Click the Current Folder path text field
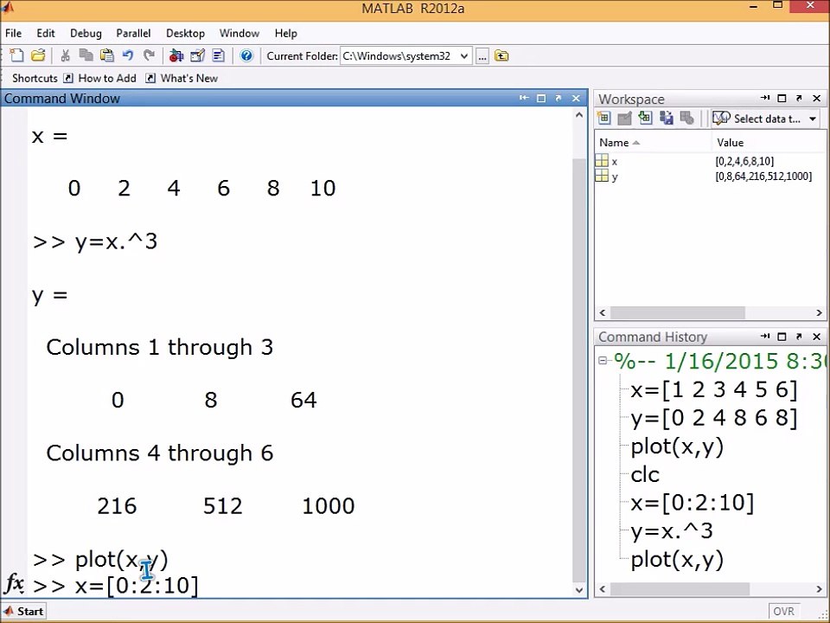The height and width of the screenshot is (623, 830). 399,55
